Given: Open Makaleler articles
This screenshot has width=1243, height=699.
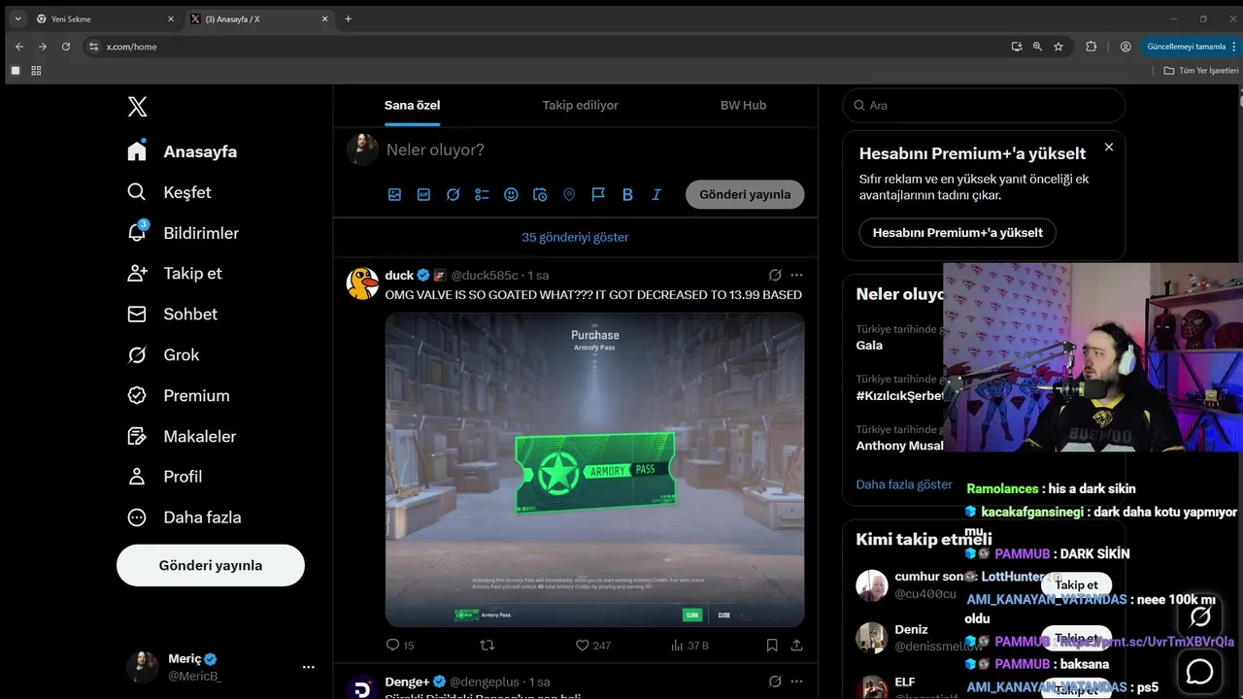Looking at the screenshot, I should (x=181, y=437).
